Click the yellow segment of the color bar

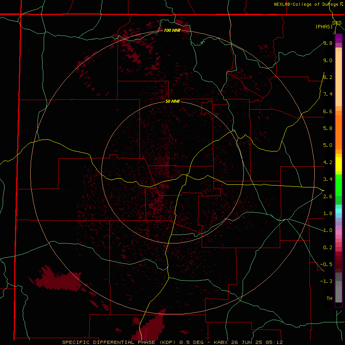pyautogui.click(x=338, y=164)
